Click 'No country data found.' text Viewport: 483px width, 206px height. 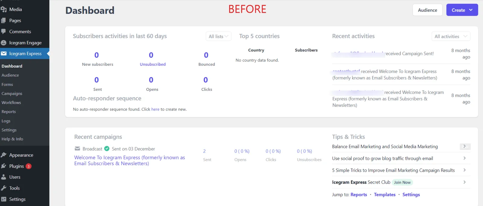pyautogui.click(x=257, y=60)
